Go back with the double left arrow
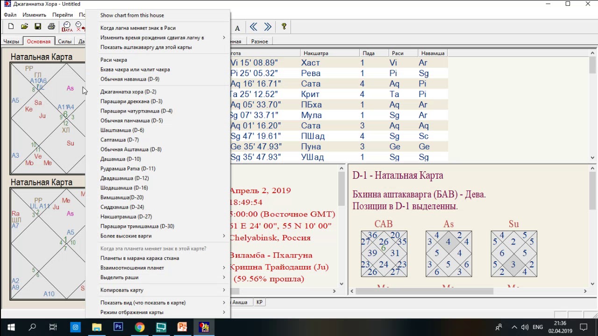 pos(253,27)
